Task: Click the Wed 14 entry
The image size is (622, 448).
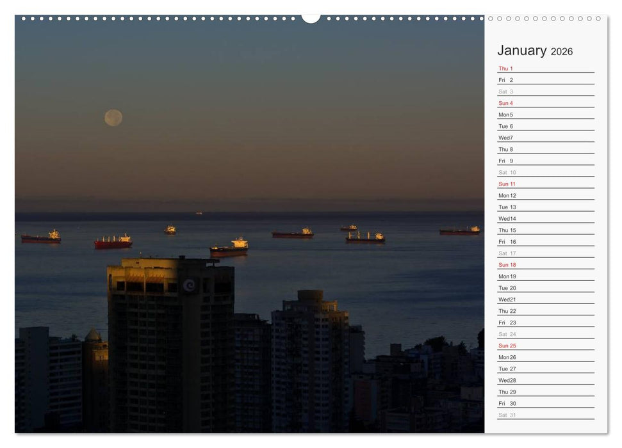Action: [505, 218]
